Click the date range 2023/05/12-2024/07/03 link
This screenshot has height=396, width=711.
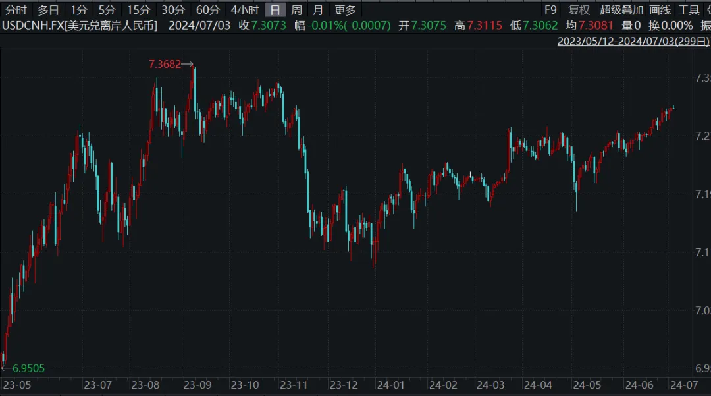click(x=633, y=42)
